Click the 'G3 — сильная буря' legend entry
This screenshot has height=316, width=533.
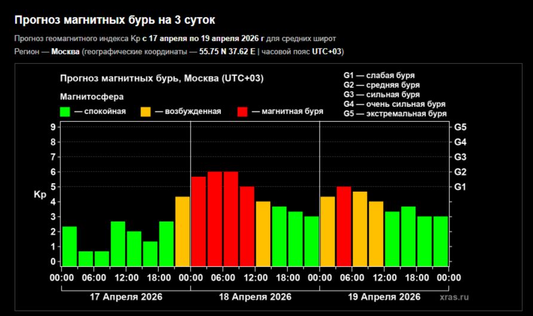tap(381, 94)
